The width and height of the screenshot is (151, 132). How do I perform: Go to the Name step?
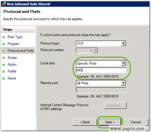[12, 78]
